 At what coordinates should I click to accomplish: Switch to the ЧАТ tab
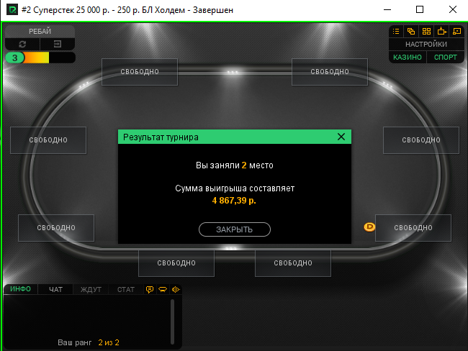tap(55, 289)
